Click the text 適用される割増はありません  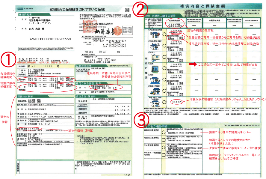103,92
